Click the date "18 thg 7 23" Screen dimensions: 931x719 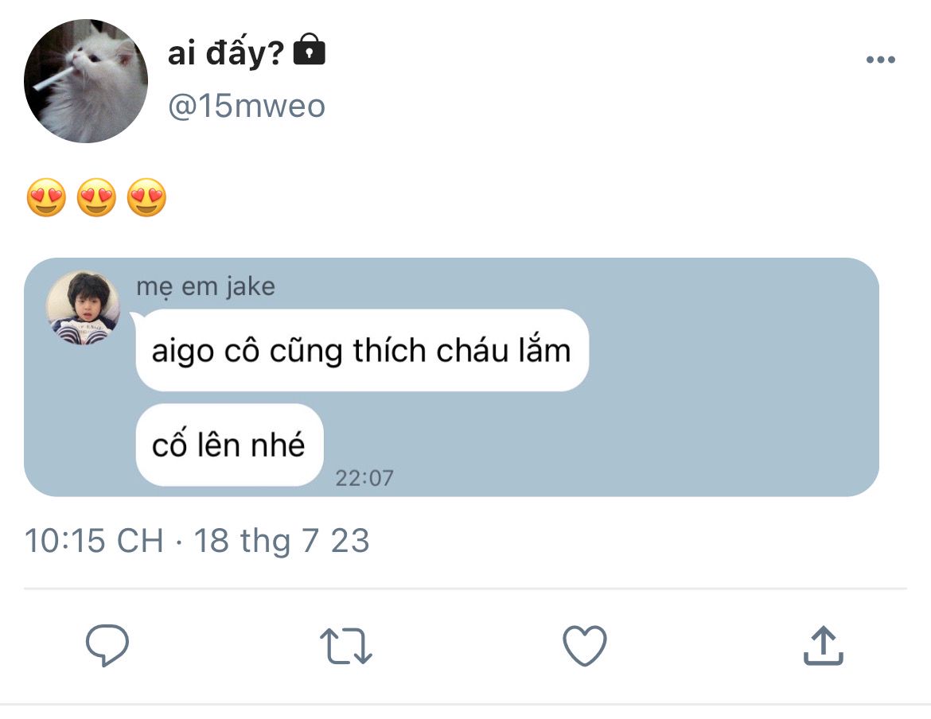(282, 540)
